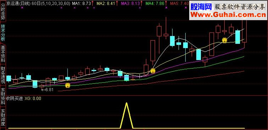
Task: Click the red up arrow after MA2: 8.41
Action: [x=117, y=3]
